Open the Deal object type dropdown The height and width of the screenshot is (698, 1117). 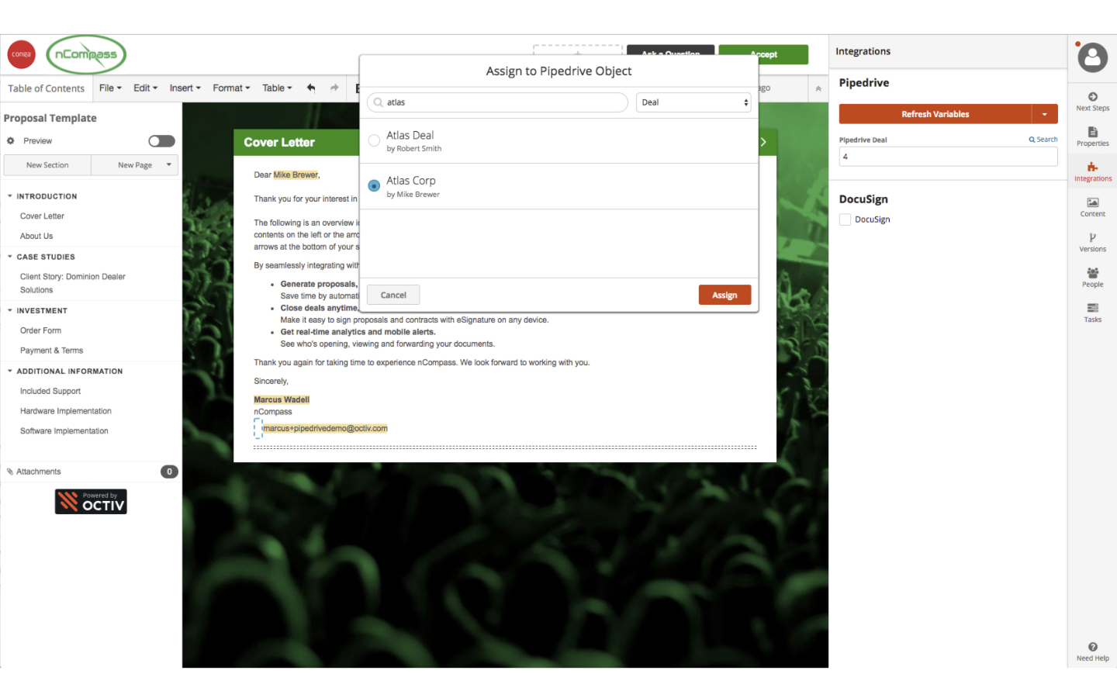coord(693,102)
